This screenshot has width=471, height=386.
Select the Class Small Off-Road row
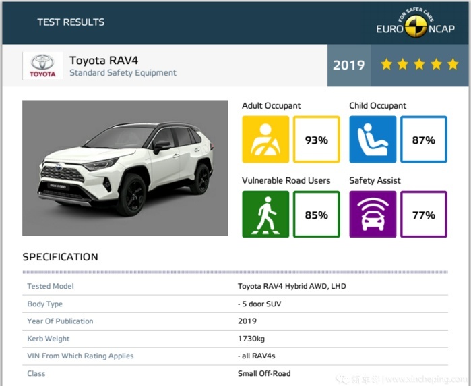(235, 374)
